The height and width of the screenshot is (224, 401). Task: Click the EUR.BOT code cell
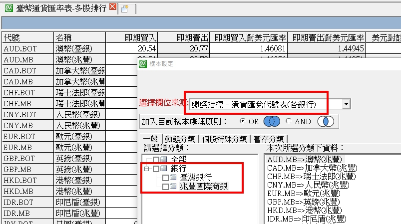click(x=27, y=136)
